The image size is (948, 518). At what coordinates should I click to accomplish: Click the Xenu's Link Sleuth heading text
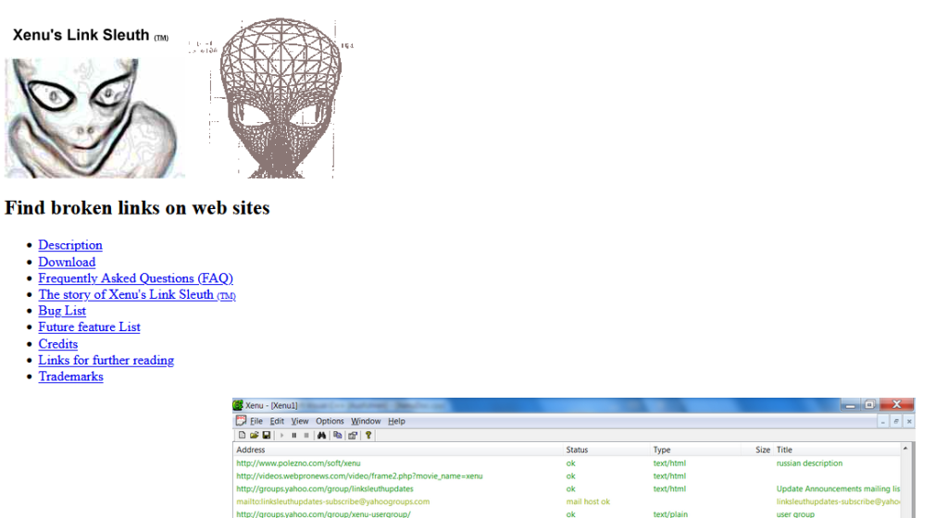point(90,35)
